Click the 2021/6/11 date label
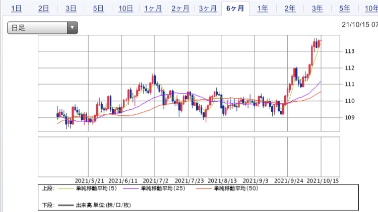The image size is (378, 212). (123, 181)
